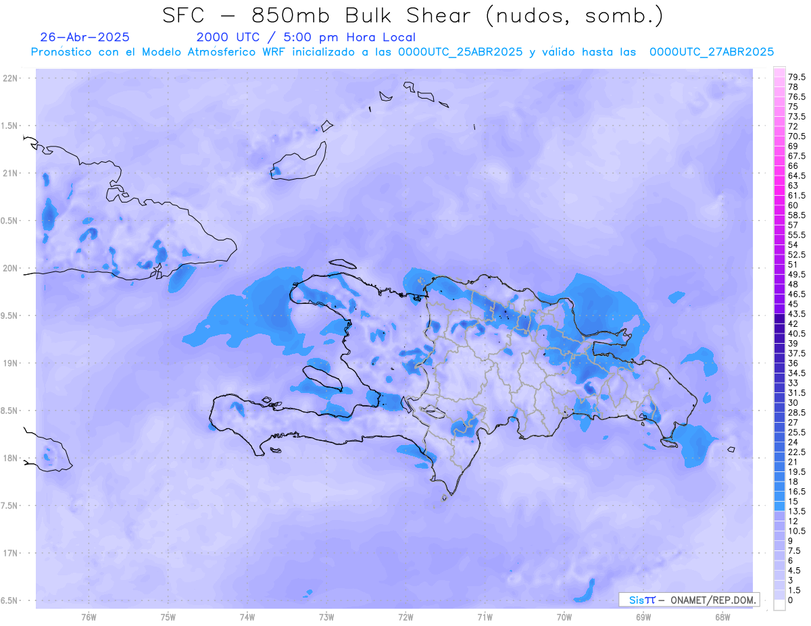
Task: Click the 71W longitude axis label
Action: (x=485, y=617)
